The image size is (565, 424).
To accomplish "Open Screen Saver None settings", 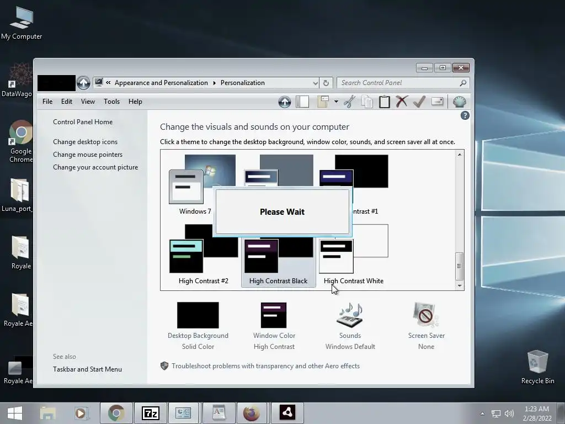I will coord(427,326).
